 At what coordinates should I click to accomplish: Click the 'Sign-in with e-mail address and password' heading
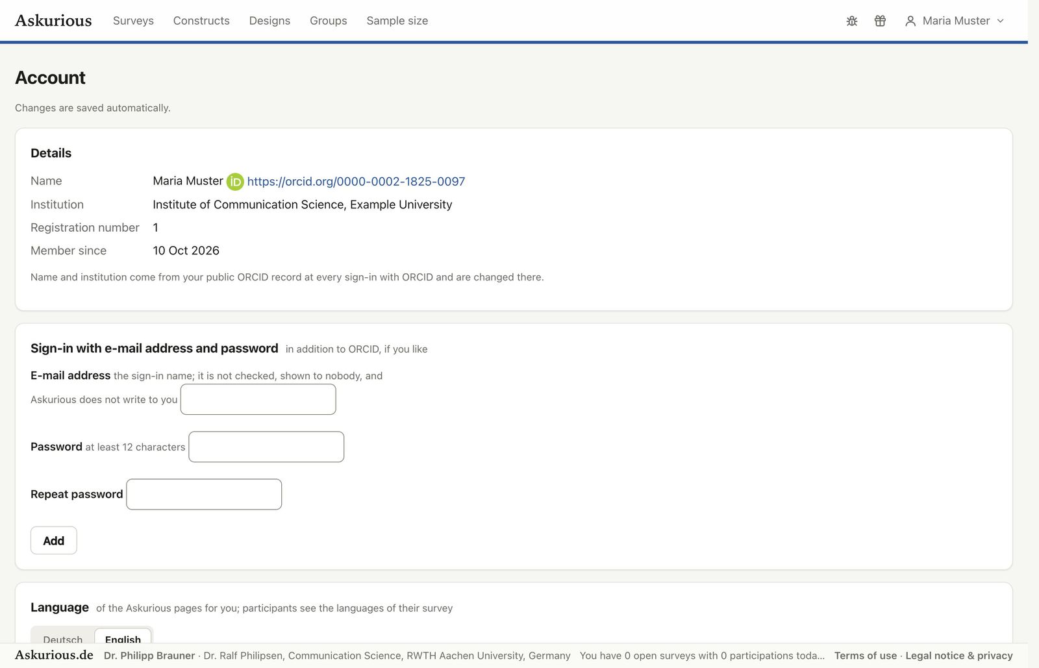(x=155, y=349)
